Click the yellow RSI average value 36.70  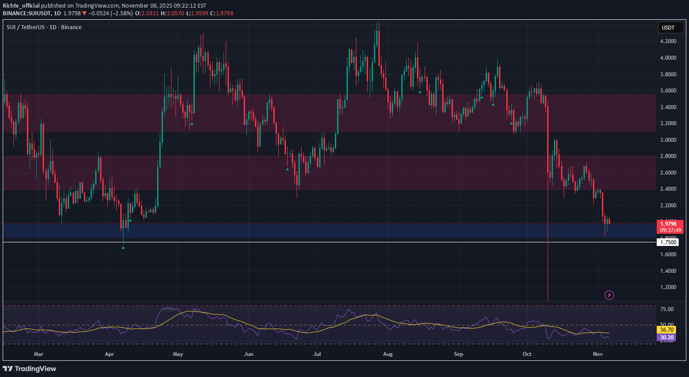pos(666,329)
